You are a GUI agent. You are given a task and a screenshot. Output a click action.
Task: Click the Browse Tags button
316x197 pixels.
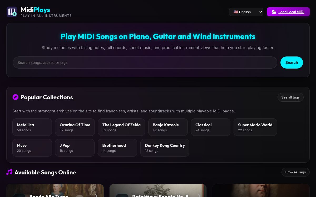295,172
